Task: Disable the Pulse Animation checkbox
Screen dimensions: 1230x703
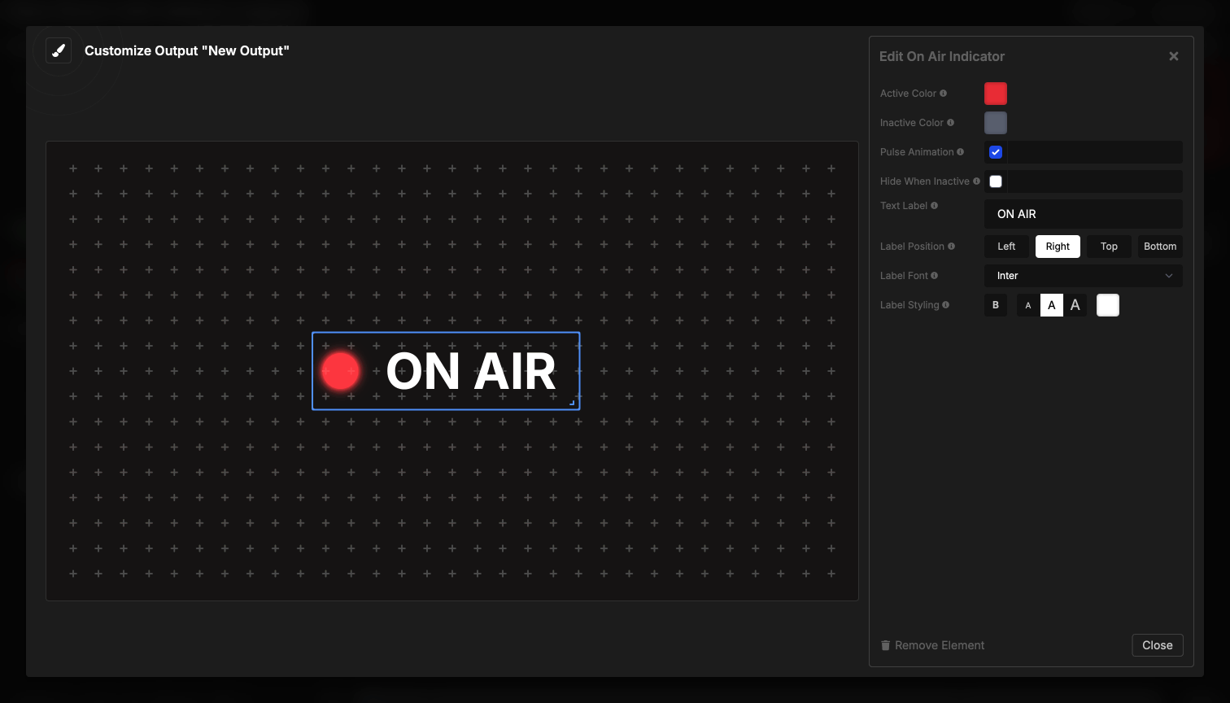Action: pos(995,151)
